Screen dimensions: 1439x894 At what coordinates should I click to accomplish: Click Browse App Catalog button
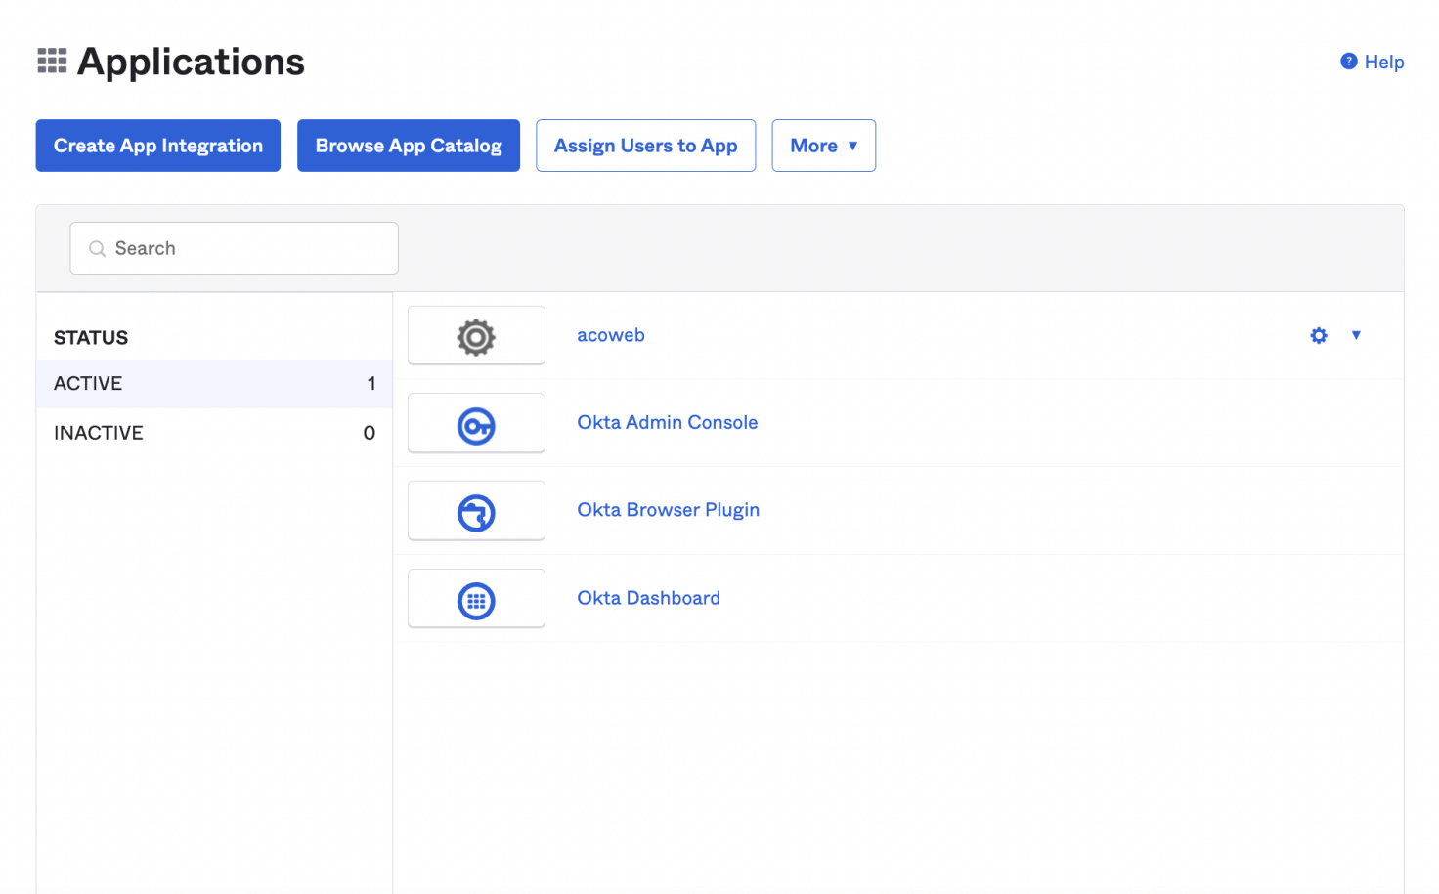tap(409, 146)
